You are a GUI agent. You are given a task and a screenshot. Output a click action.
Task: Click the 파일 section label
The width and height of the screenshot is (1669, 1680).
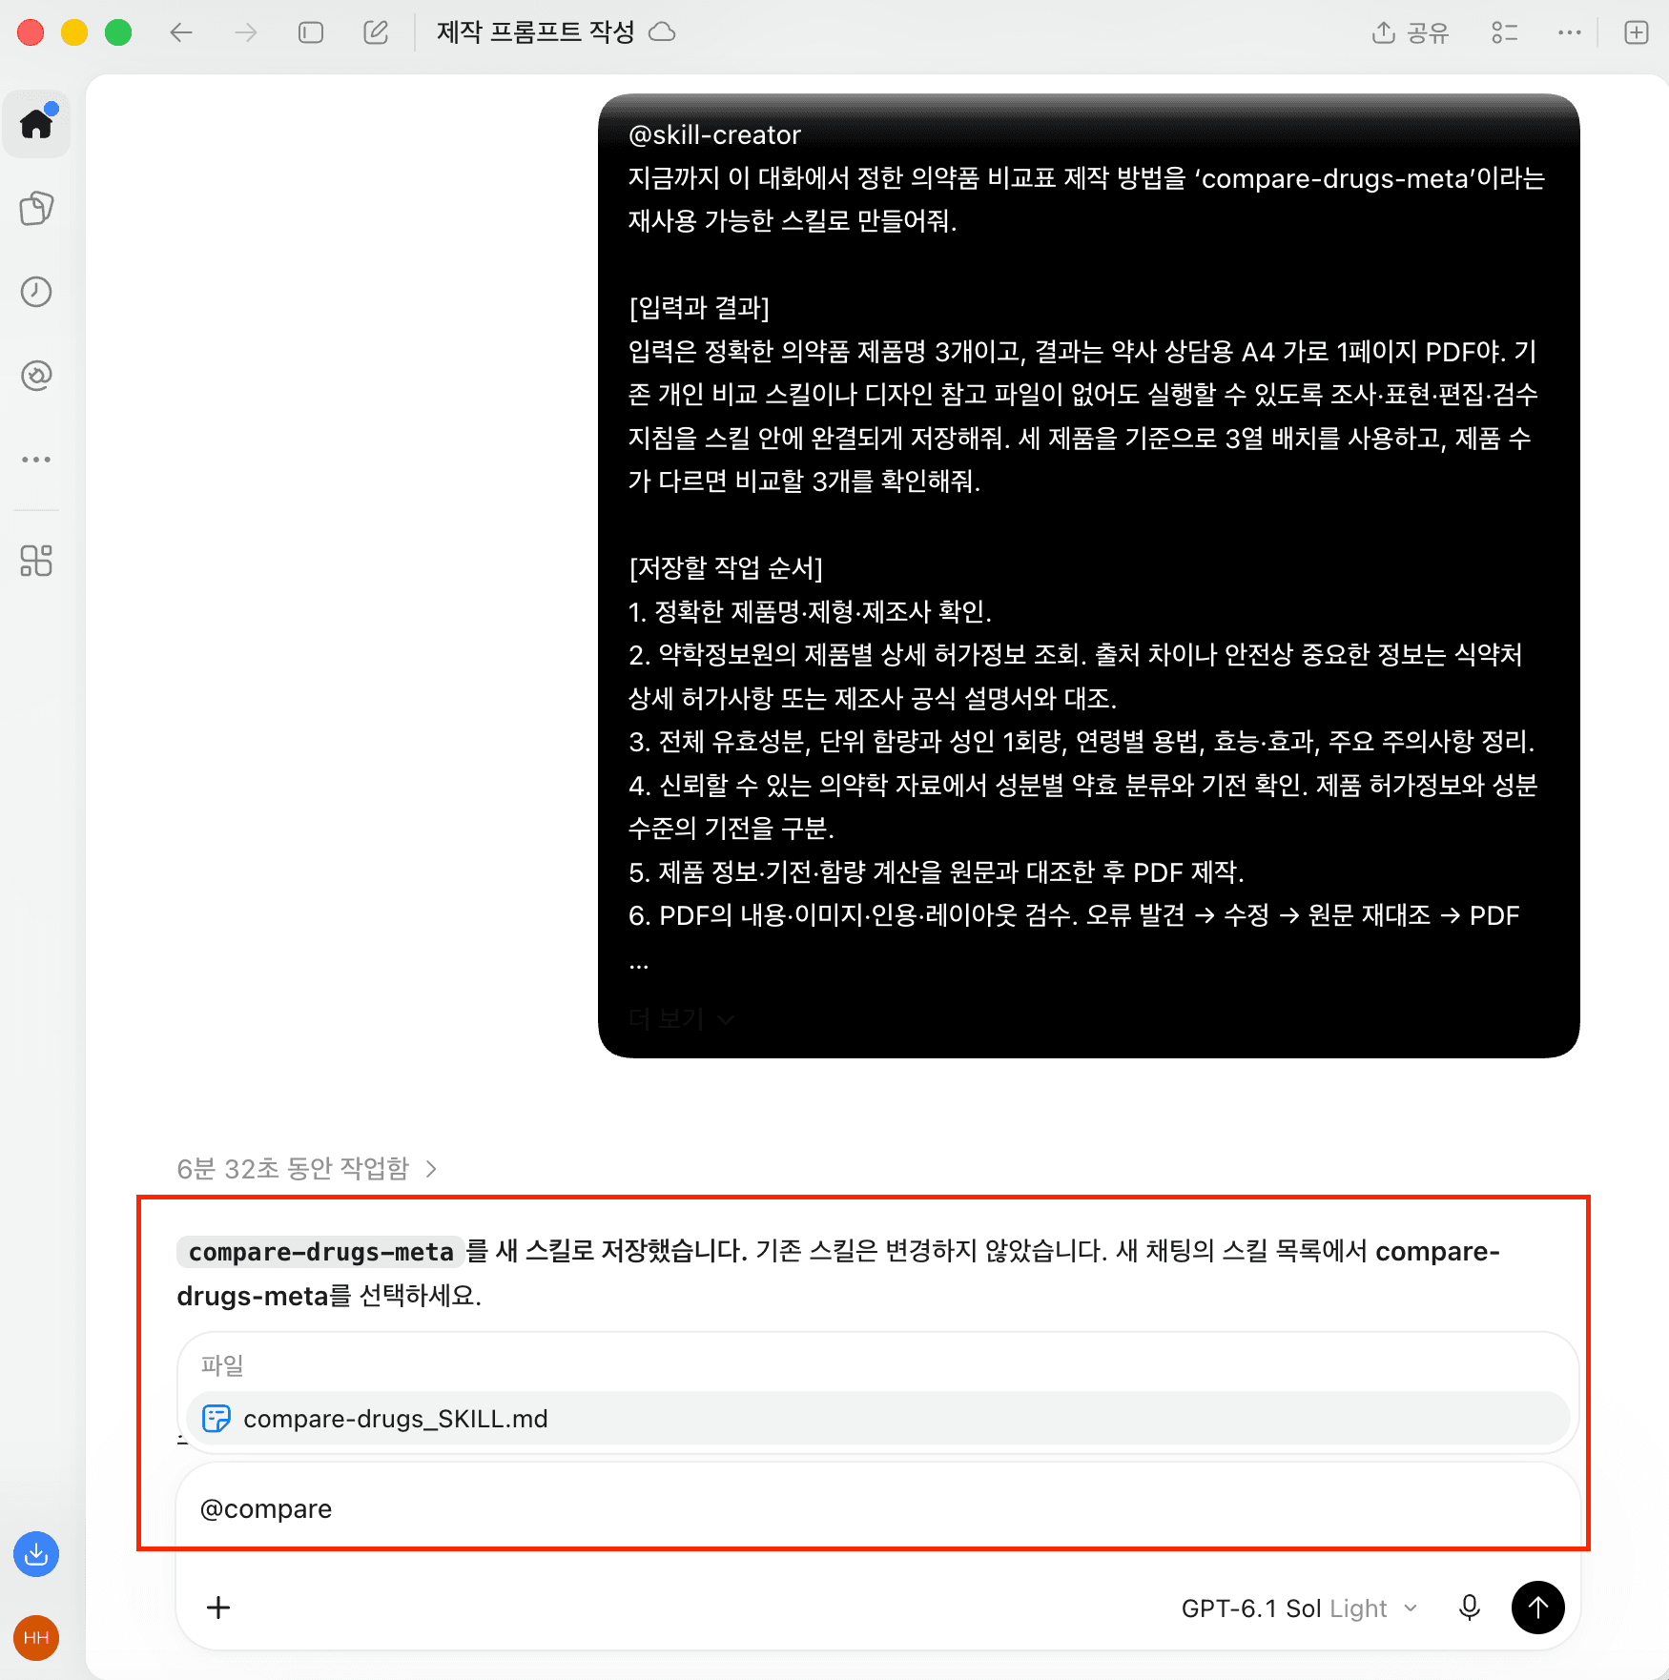[x=222, y=1365]
